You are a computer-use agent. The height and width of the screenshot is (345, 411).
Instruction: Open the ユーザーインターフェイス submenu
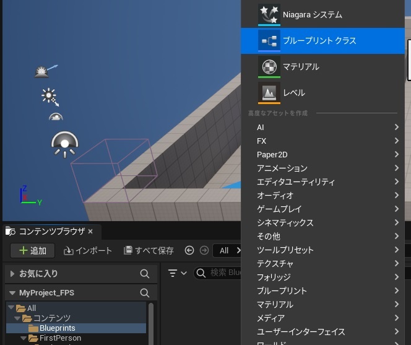(x=322, y=332)
